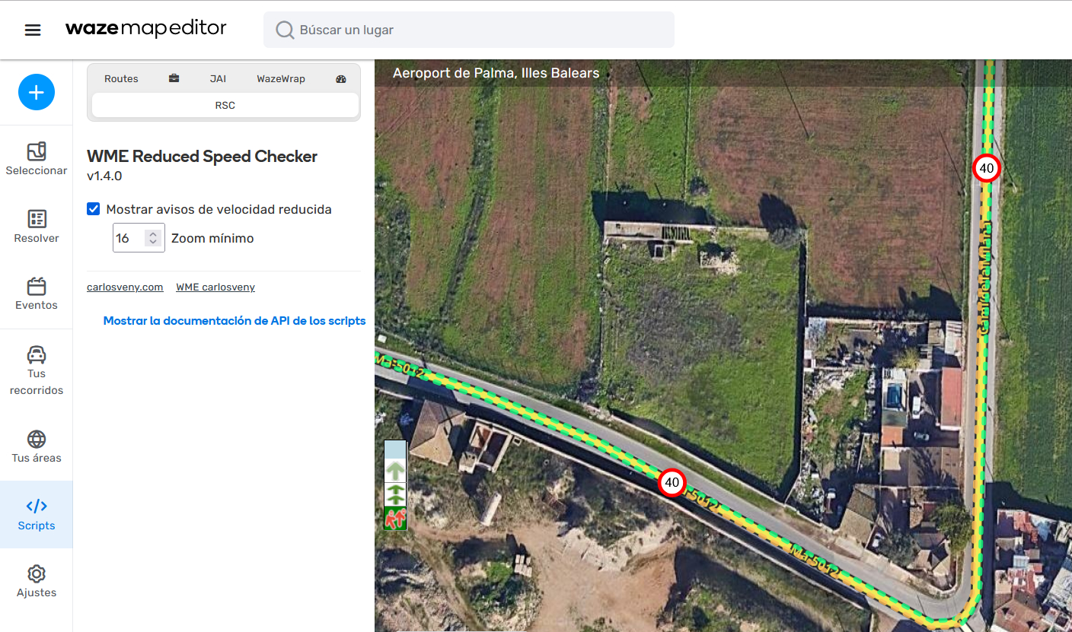Click the blue plus add button
Screen dimensions: 1072x632
37,92
